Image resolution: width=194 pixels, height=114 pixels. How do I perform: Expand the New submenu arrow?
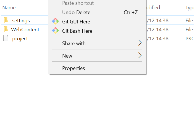coord(140,55)
